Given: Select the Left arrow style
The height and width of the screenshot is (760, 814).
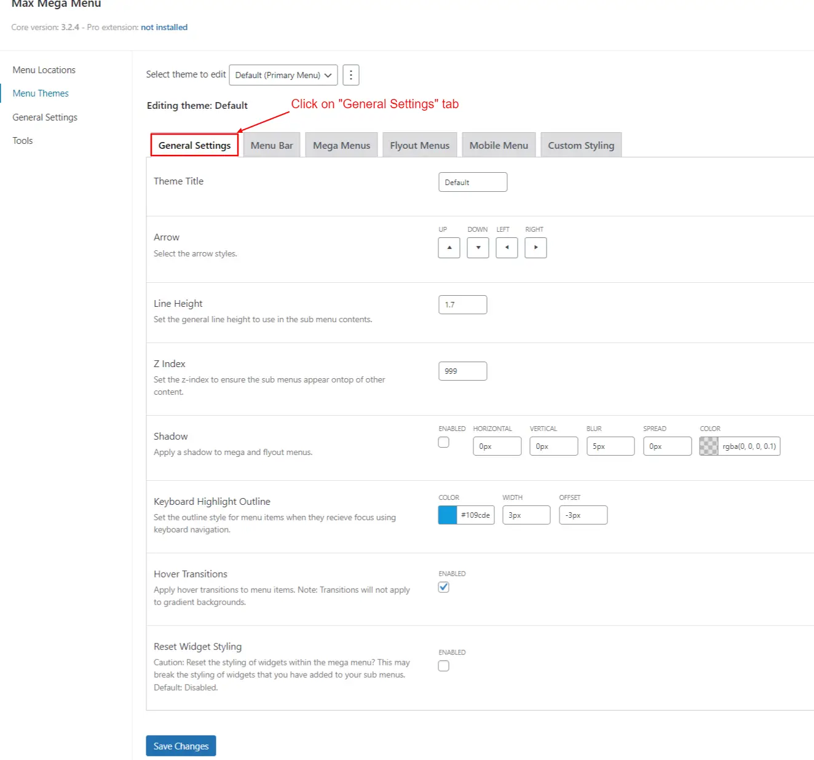Looking at the screenshot, I should pos(507,248).
